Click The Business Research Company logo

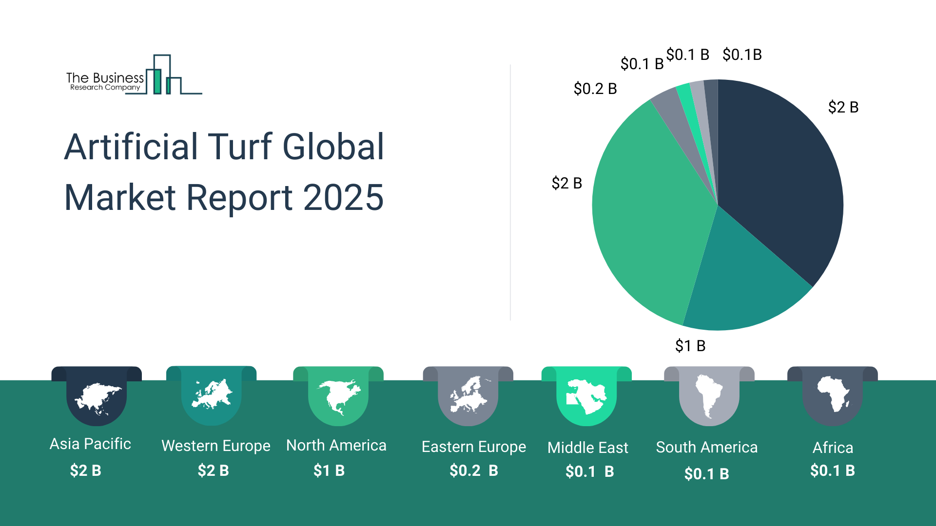[x=134, y=75]
